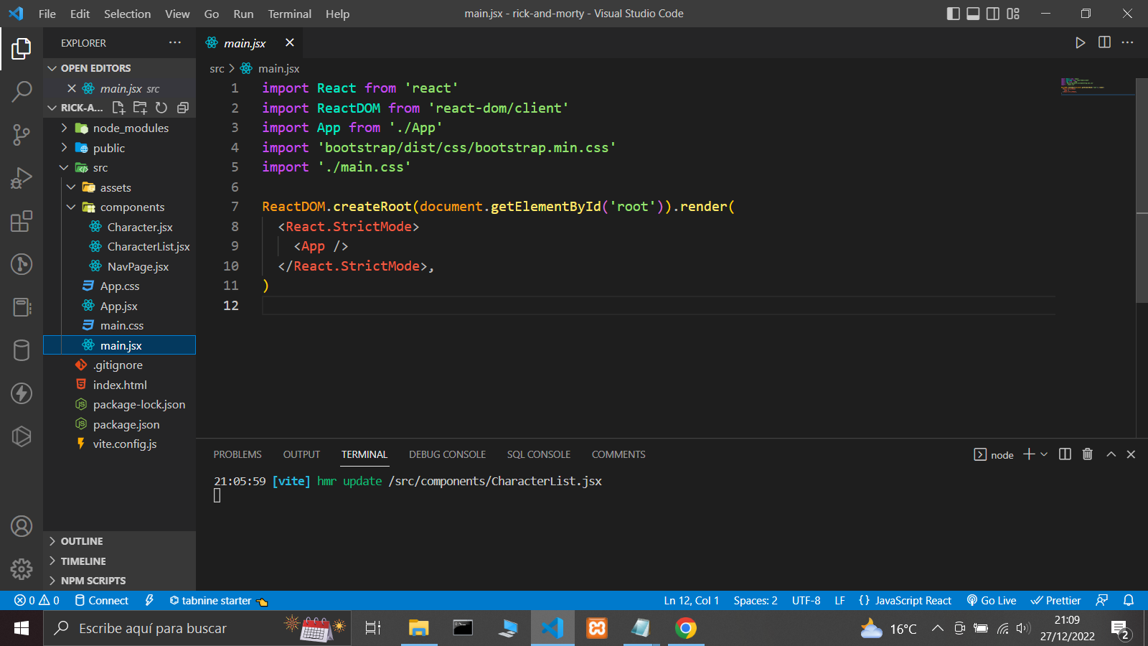This screenshot has height=646, width=1148.
Task: Split the editor to the right
Action: (x=1104, y=43)
